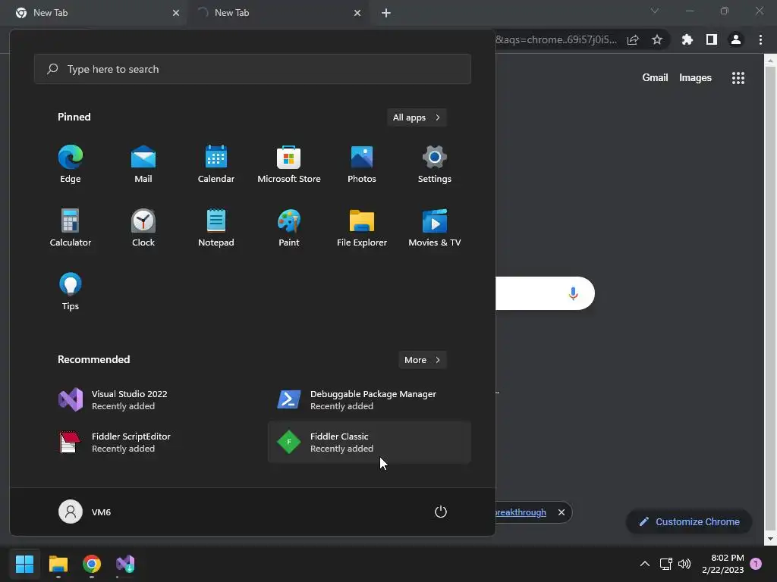
Task: Open File Explorer from pinned apps
Action: pyautogui.click(x=362, y=228)
